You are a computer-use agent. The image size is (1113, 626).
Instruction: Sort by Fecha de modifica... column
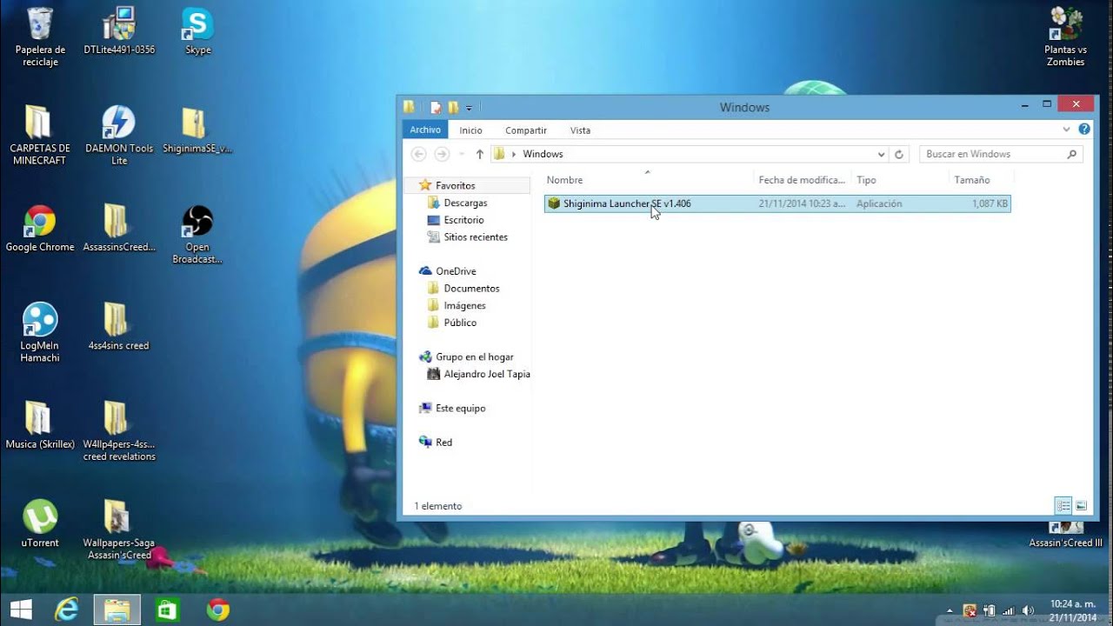coord(802,180)
